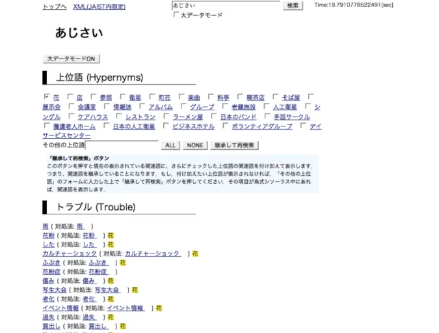Tick the ラーメン屋 checkbox

pyautogui.click(x=166, y=116)
